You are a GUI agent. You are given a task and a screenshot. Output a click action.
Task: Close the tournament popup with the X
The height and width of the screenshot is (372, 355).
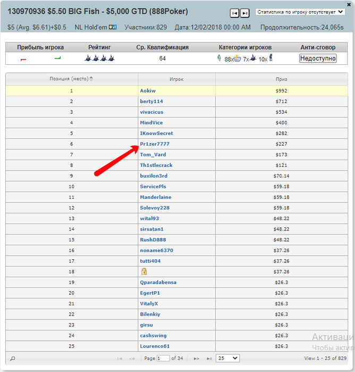pos(349,4)
